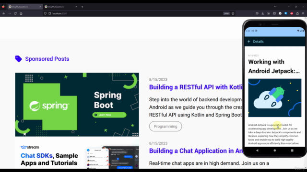Click the tracking protection shield icon
307x172 pixels.
(45, 13)
